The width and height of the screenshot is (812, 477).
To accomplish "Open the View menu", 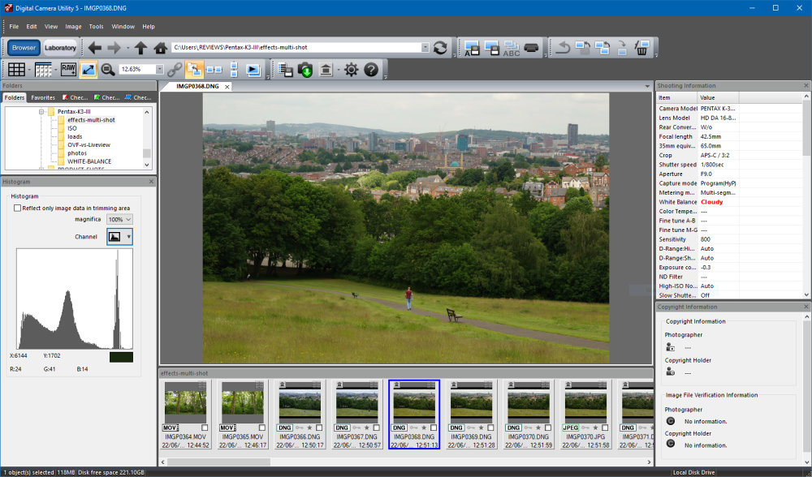I will (51, 27).
